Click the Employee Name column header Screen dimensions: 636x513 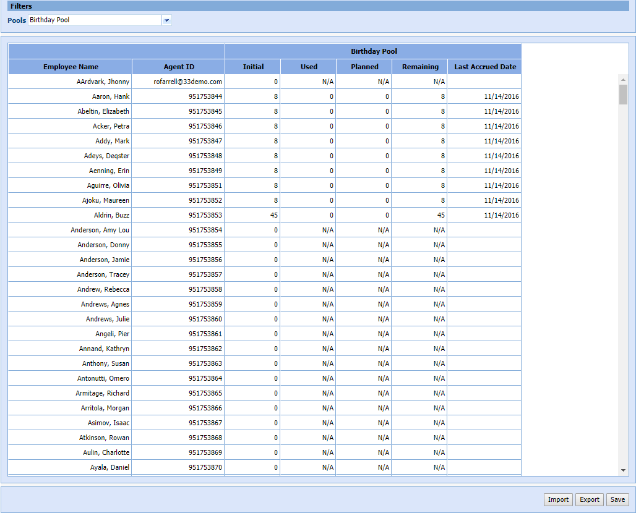71,67
